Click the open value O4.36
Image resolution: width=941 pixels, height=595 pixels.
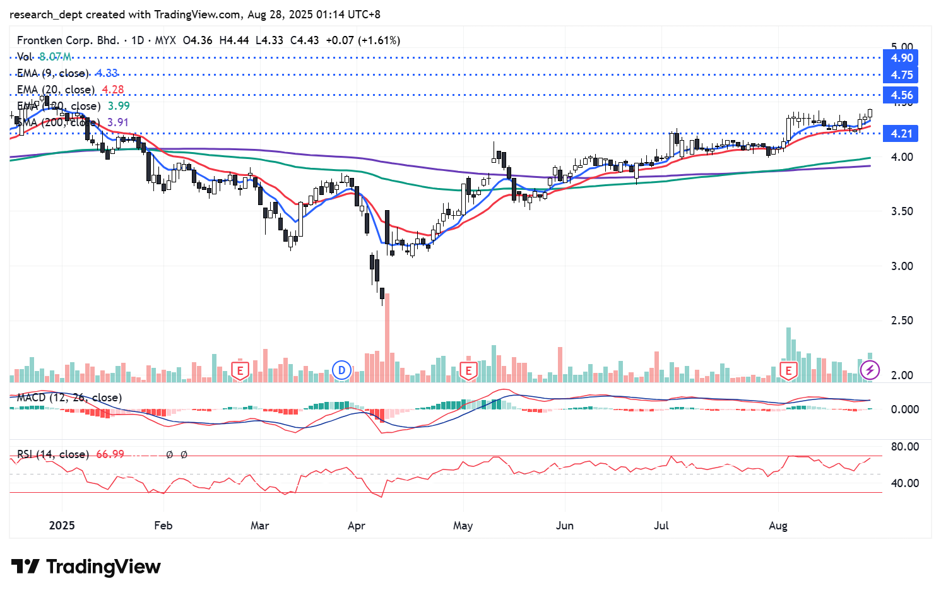(x=198, y=40)
